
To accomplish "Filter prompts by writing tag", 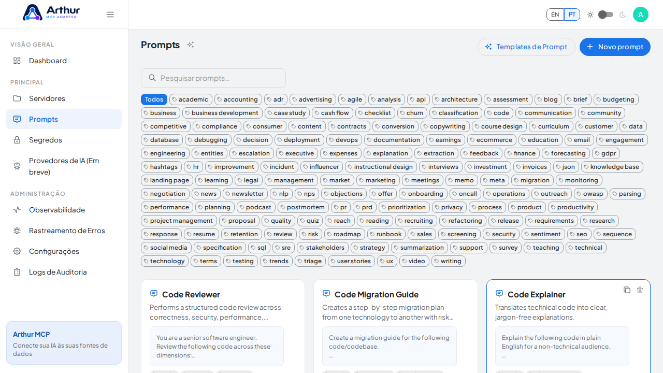I will 449,261.
